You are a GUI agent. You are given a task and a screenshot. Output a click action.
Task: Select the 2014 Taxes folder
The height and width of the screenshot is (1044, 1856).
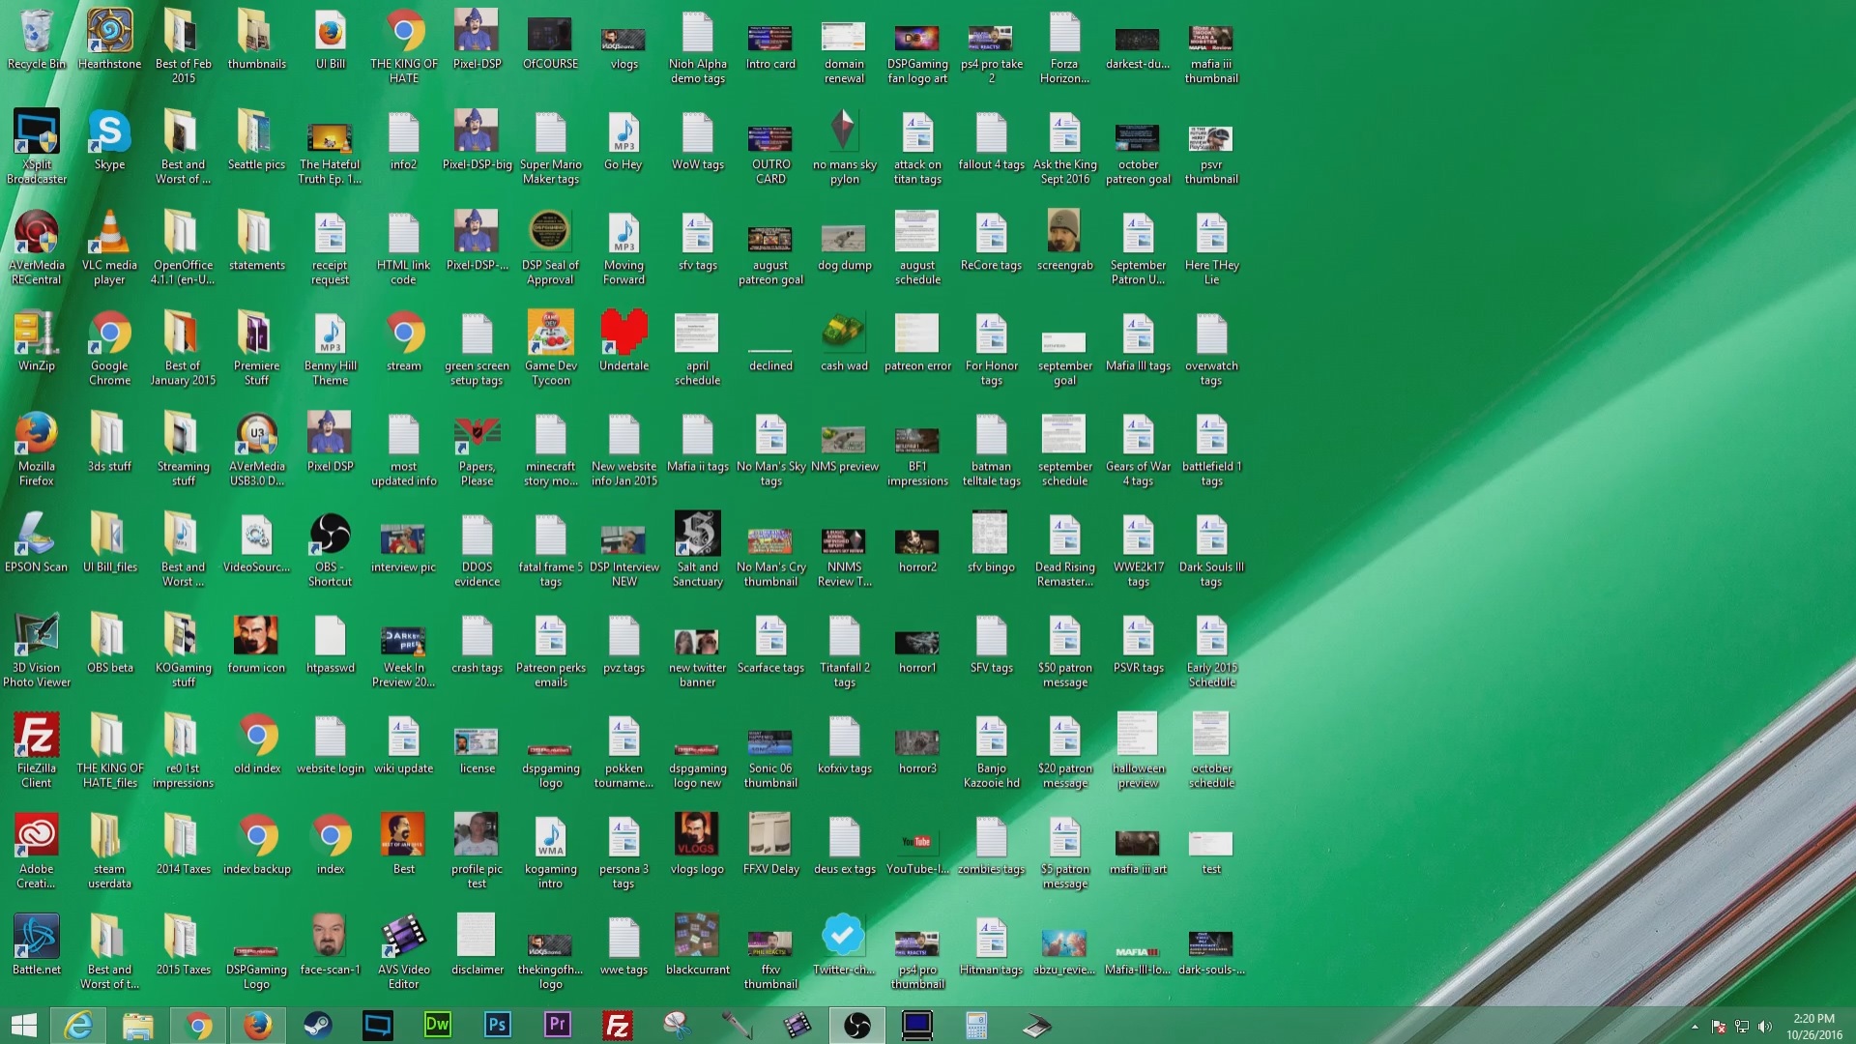[183, 845]
